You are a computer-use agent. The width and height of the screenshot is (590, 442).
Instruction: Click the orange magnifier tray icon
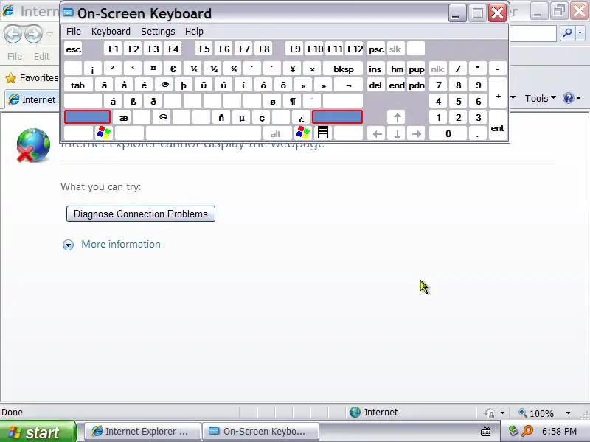tap(527, 430)
